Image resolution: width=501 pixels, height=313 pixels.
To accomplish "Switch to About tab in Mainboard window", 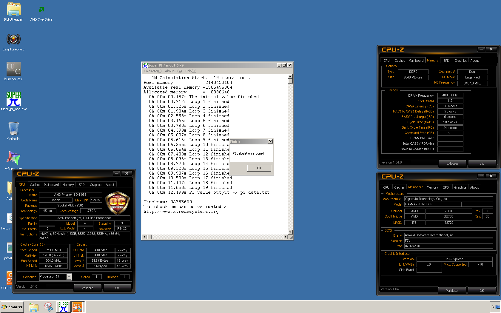I will [x=474, y=187].
